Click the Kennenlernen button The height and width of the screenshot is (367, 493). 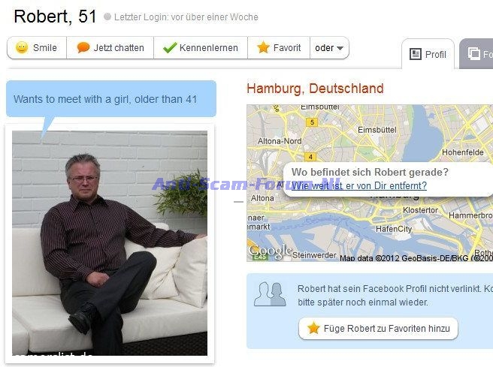point(201,48)
